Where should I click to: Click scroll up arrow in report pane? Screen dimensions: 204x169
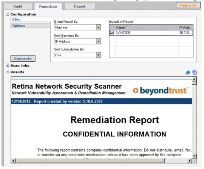click(x=194, y=79)
